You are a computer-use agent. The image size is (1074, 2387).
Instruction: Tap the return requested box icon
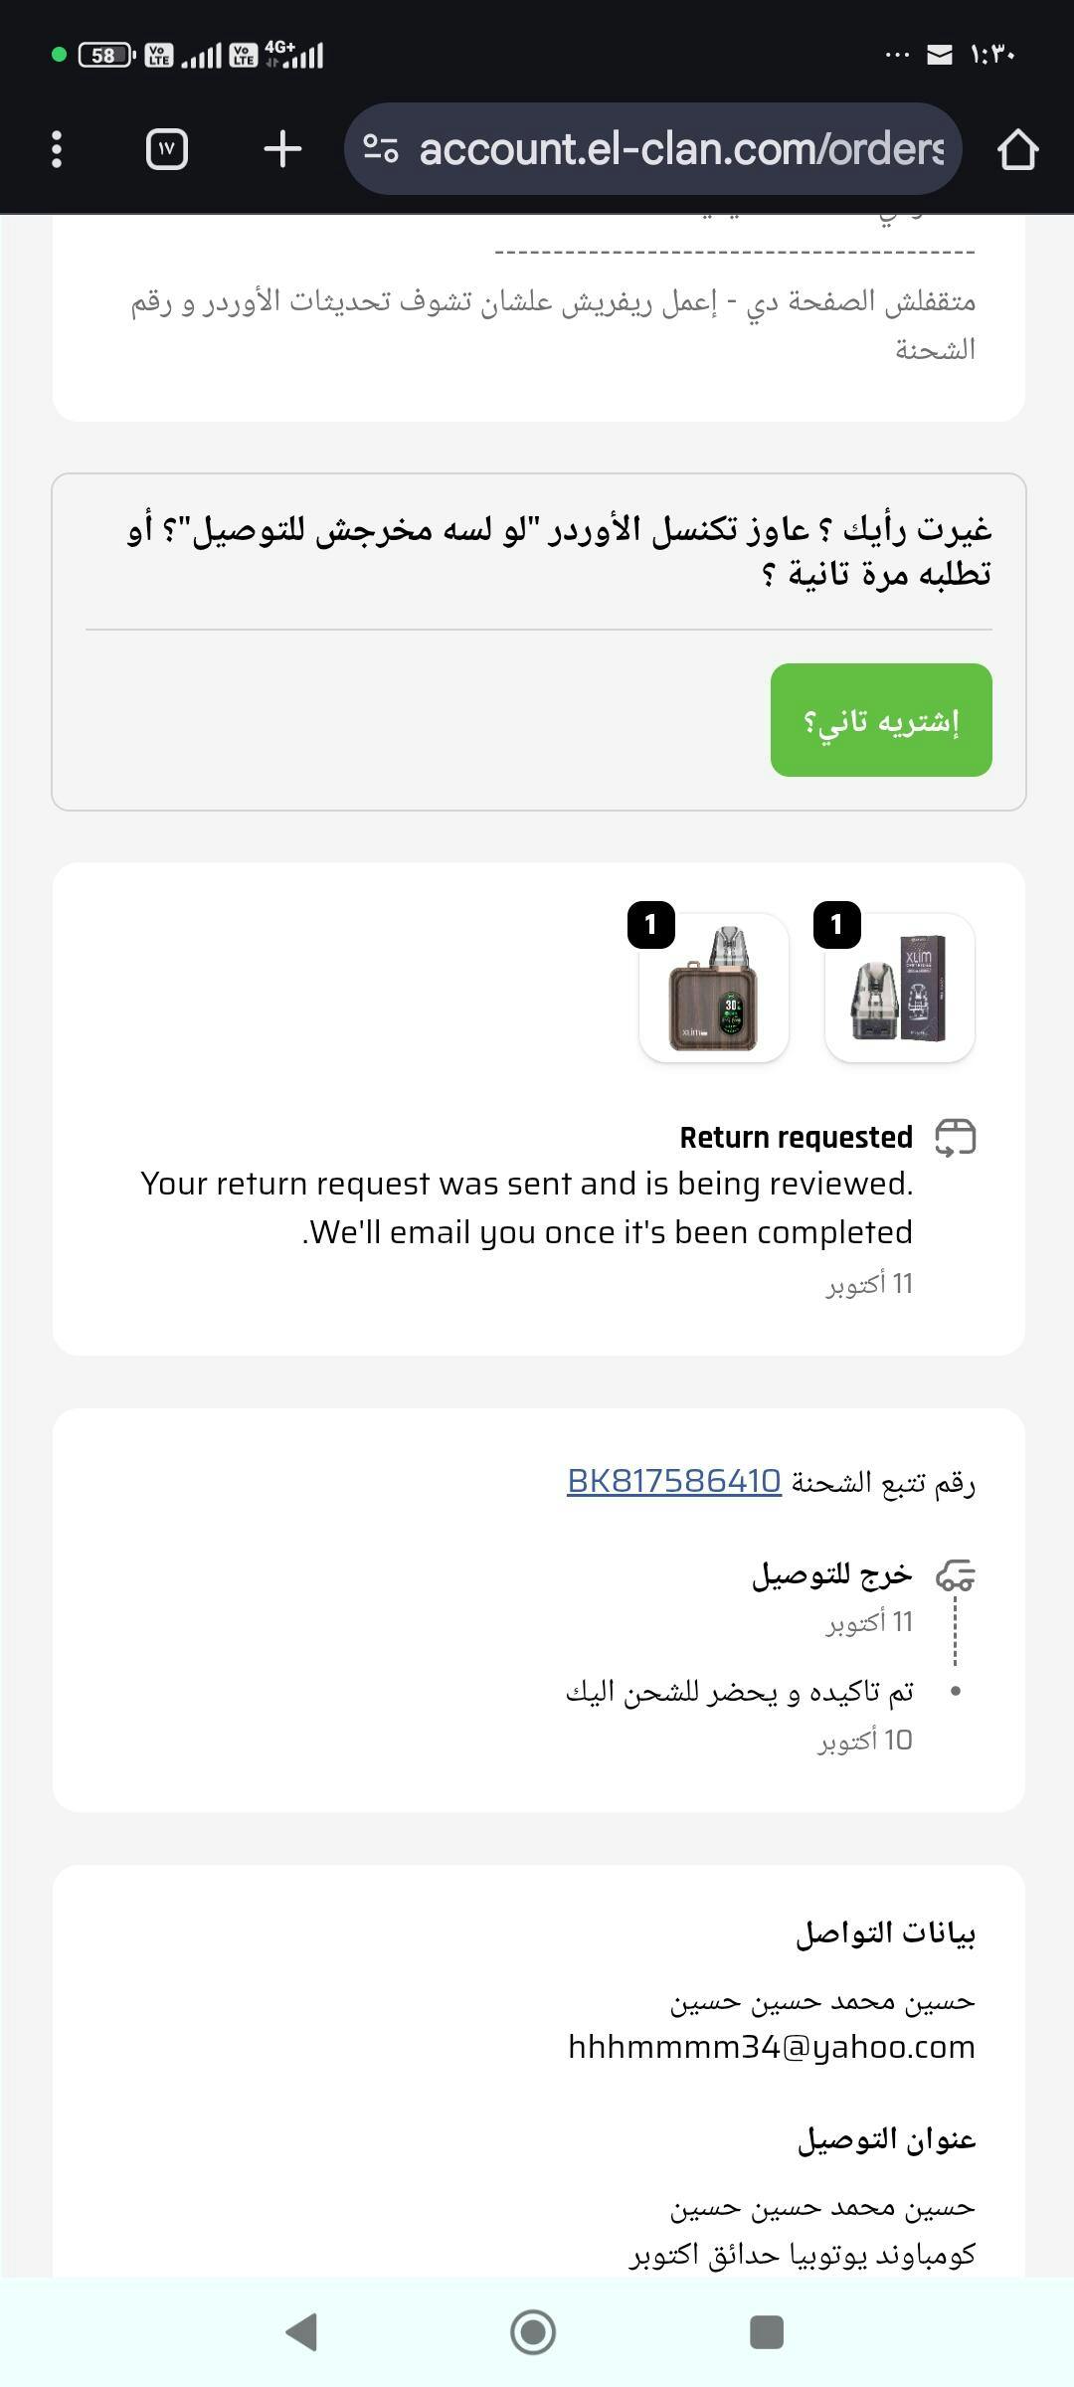(956, 1137)
